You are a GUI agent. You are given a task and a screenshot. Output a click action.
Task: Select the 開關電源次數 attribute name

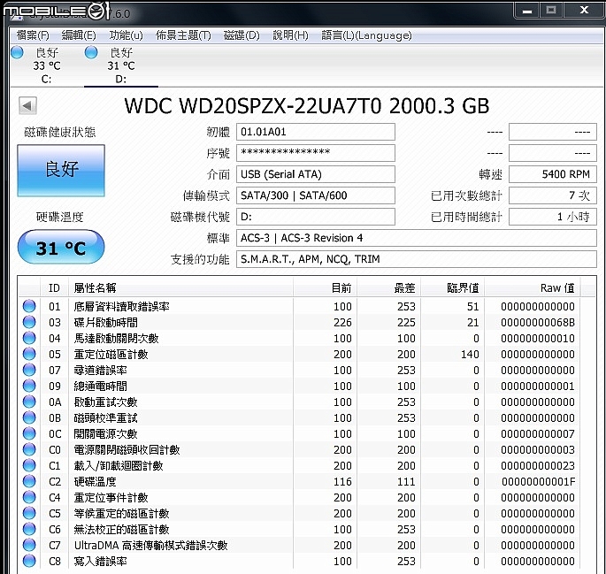105,433
